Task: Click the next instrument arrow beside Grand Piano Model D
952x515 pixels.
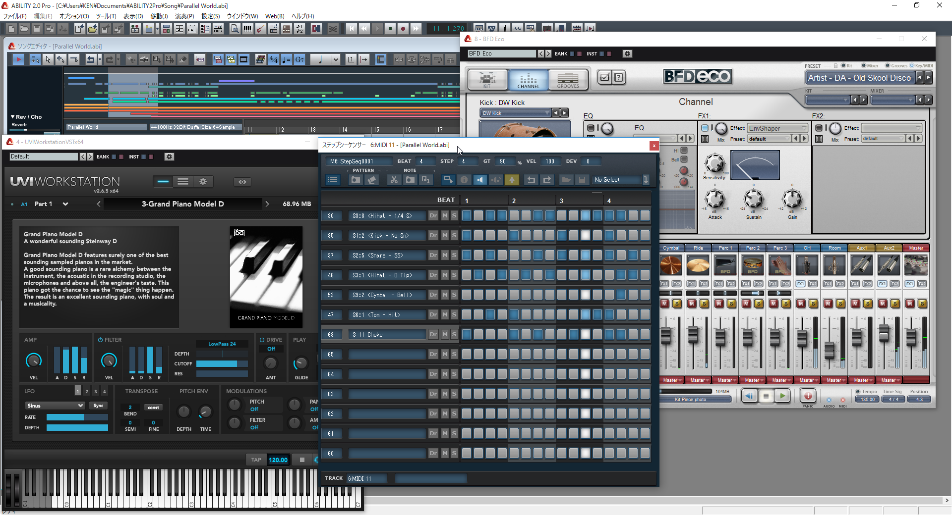Action: click(267, 204)
